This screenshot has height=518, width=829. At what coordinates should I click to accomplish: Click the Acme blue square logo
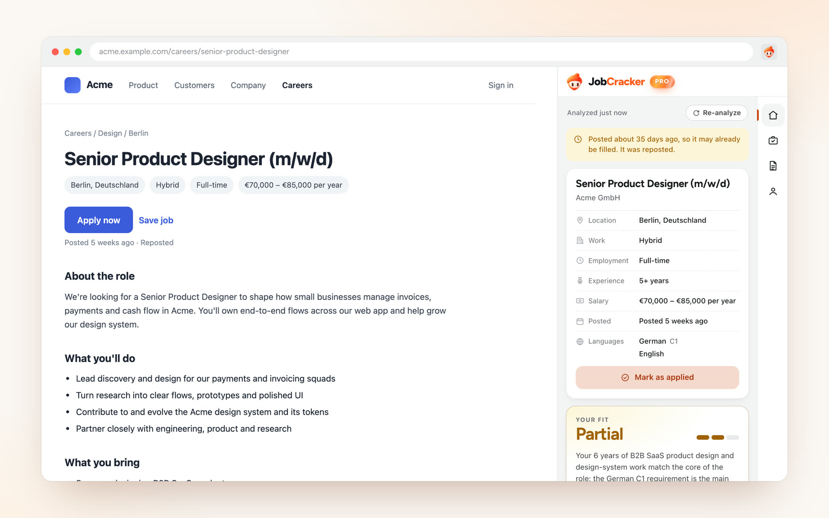point(73,85)
